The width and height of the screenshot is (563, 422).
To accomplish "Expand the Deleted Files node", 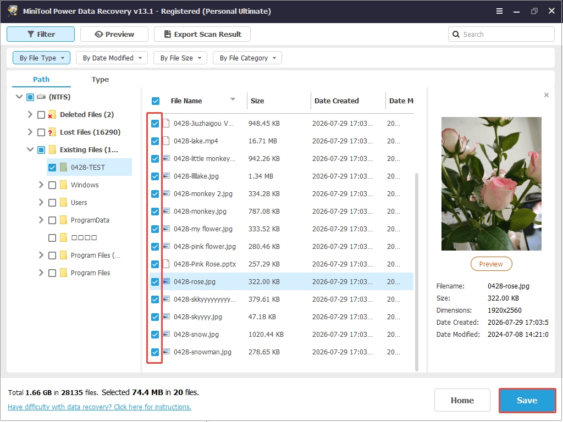I will pos(30,114).
